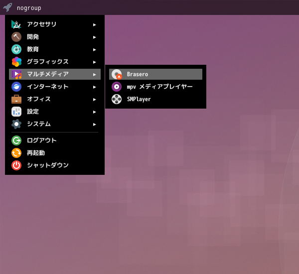Open the 教育 menu entry

tap(55, 49)
